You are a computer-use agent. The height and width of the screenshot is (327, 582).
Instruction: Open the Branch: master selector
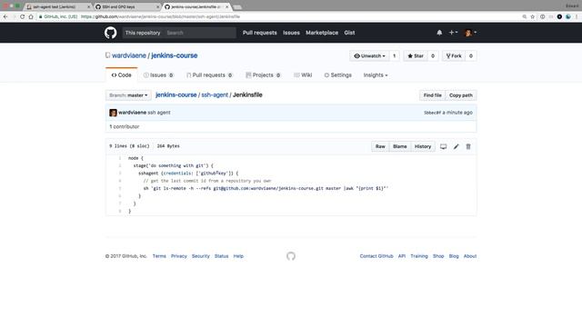[128, 95]
